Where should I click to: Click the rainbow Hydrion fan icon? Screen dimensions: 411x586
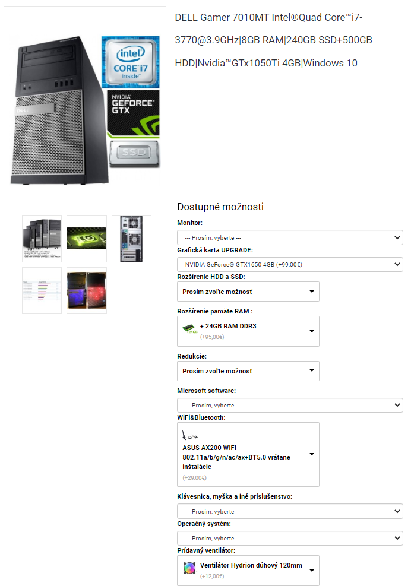tap(189, 568)
